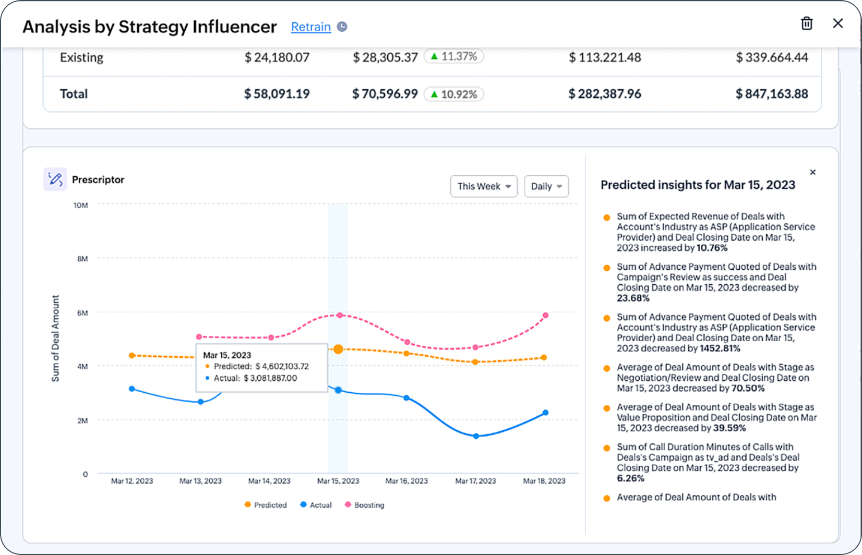Toggle the Boosting legend series
Image resolution: width=862 pixels, height=555 pixels.
click(365, 505)
